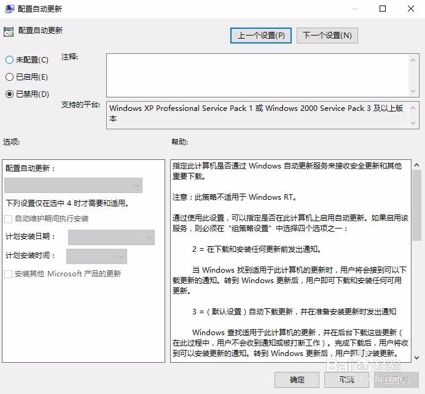The image size is (425, 394).
Task: Click the title bar policy window icon
Action: click(9, 9)
